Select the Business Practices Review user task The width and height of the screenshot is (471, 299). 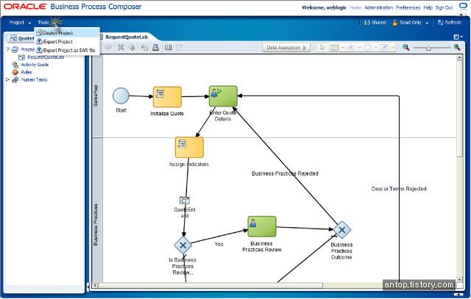262,226
